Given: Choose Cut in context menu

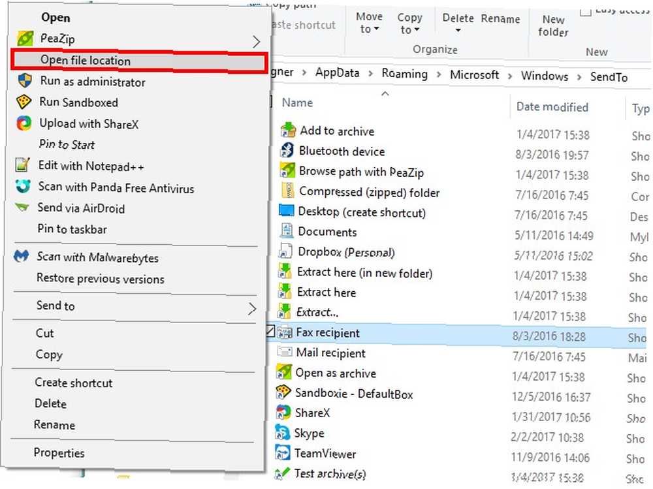Looking at the screenshot, I should click(44, 333).
